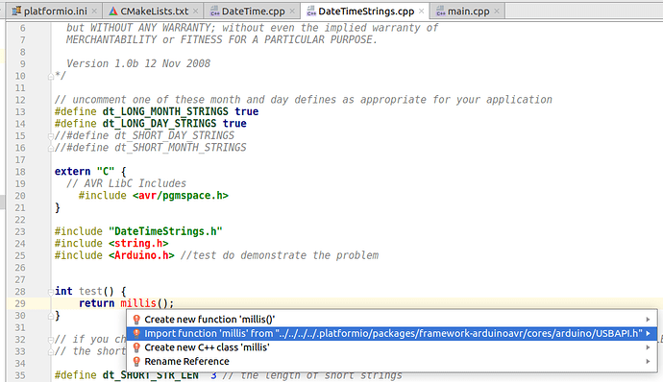Click the <string.h> include on line 24

coord(138,244)
